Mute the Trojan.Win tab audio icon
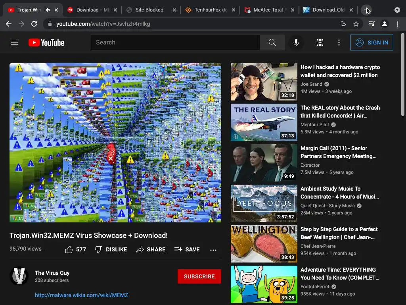Screen dimensions: 406x305 (48, 10)
